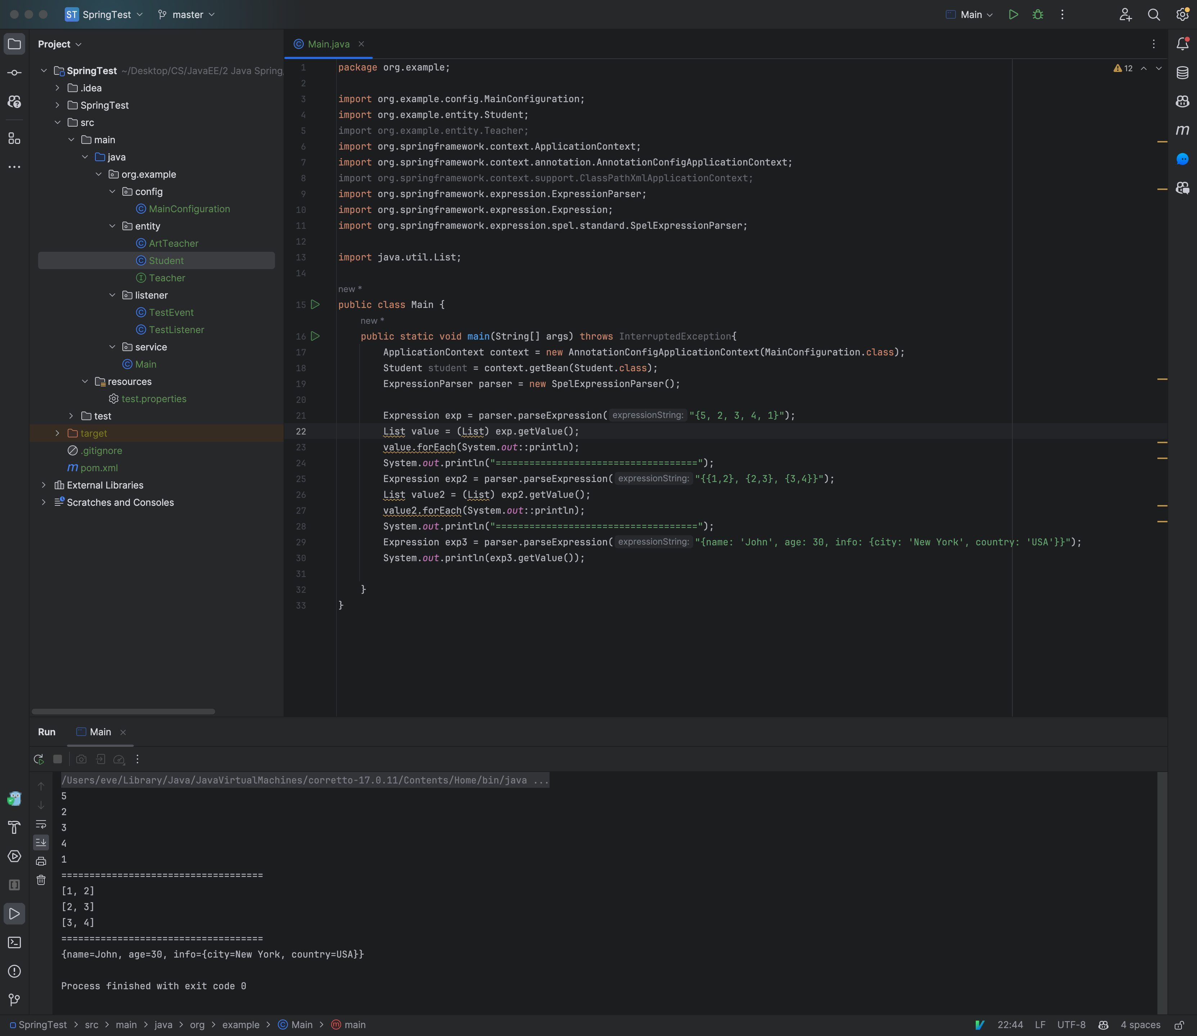Screen dimensions: 1197x1036
Task: Click the 12 warnings indicator
Action: (1123, 68)
